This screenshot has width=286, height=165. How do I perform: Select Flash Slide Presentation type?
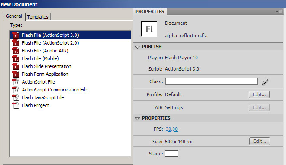[70, 66]
